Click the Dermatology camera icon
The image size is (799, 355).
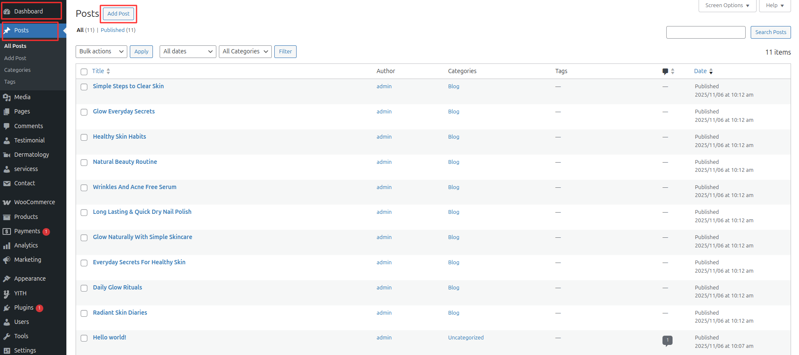[7, 155]
